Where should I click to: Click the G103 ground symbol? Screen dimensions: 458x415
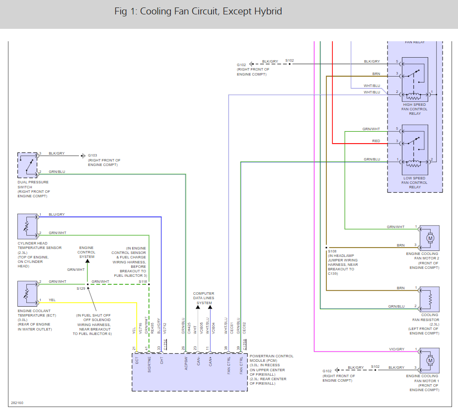[x=83, y=156]
